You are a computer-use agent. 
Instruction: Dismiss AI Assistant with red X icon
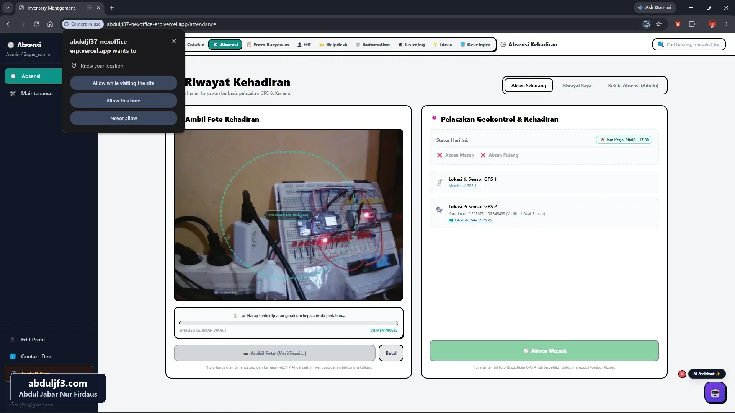[x=682, y=374]
